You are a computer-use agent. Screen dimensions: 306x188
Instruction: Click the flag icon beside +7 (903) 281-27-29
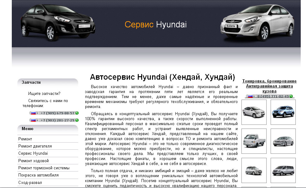click(x=33, y=120)
